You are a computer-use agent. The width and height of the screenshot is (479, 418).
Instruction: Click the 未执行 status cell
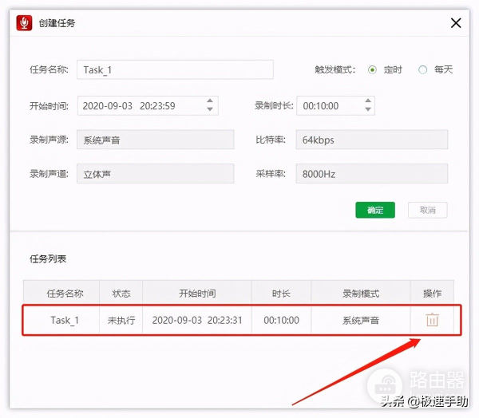click(x=121, y=320)
